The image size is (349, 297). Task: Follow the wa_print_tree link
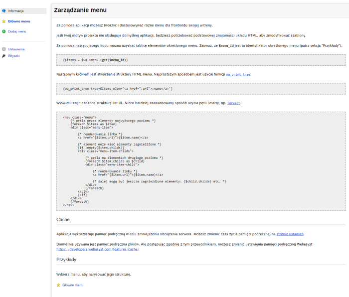coord(238,74)
